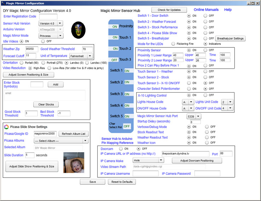Turn X-10 Lighting Control OFF
The width and height of the screenshot is (261, 201).
205,95
